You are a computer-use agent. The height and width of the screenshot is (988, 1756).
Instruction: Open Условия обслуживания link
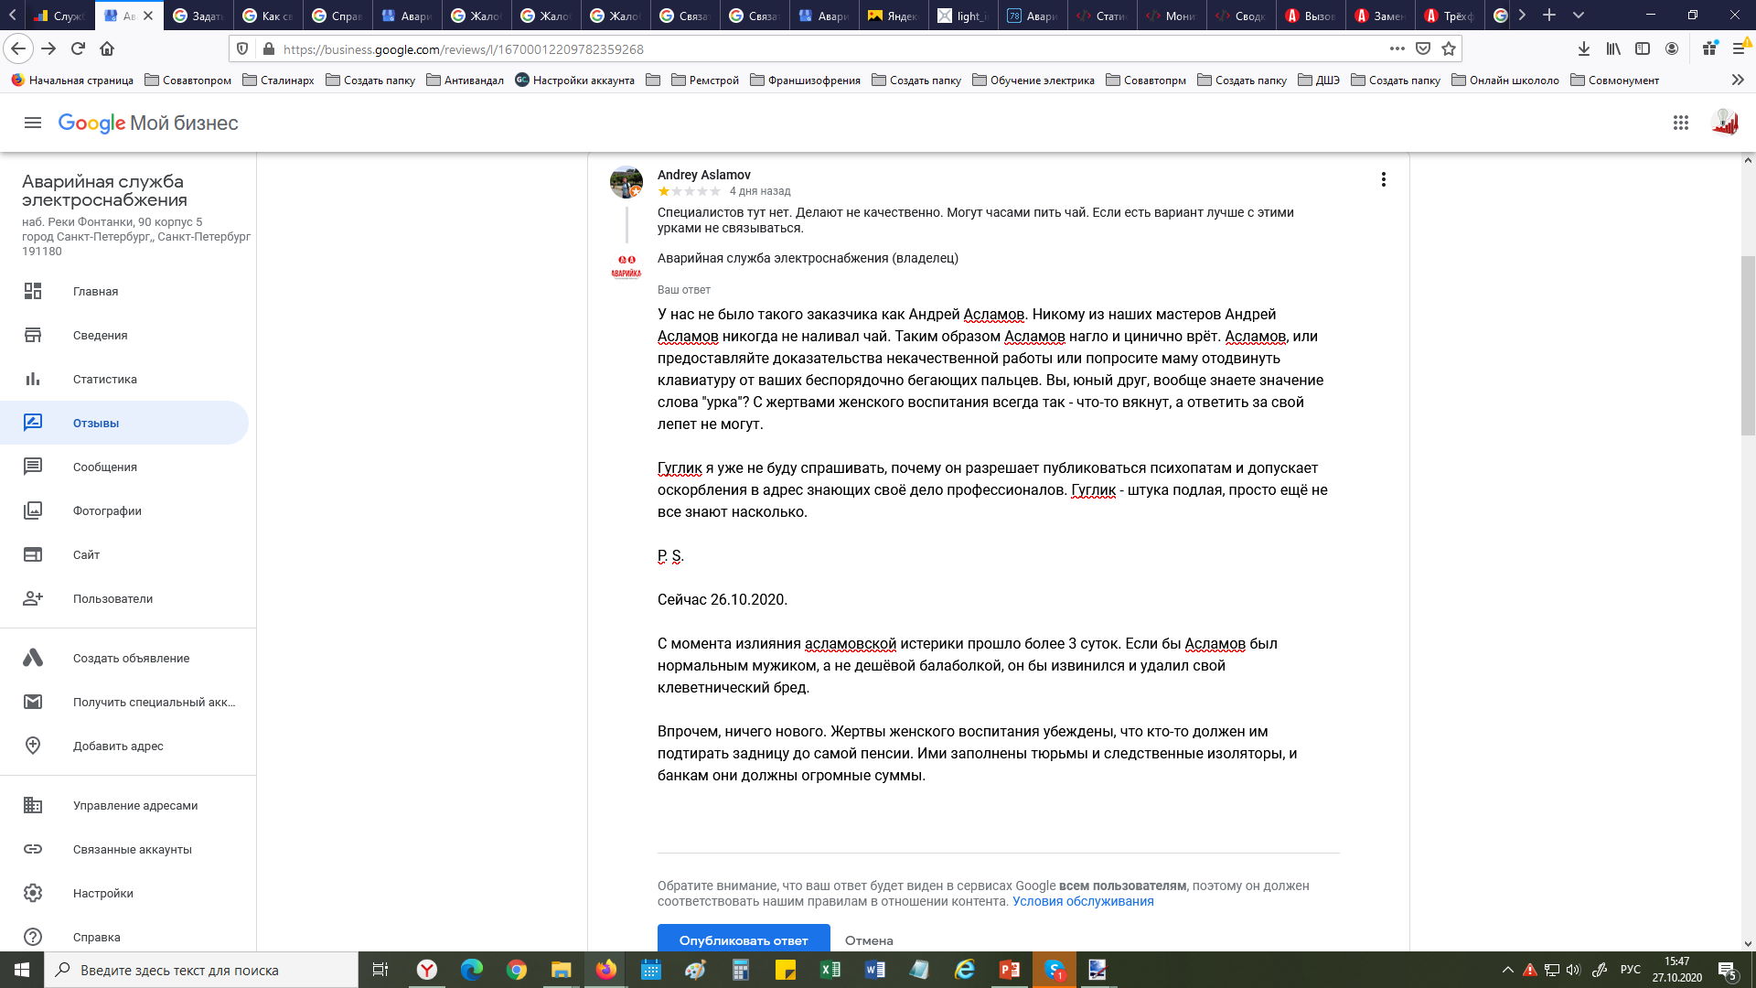coord(1082,901)
